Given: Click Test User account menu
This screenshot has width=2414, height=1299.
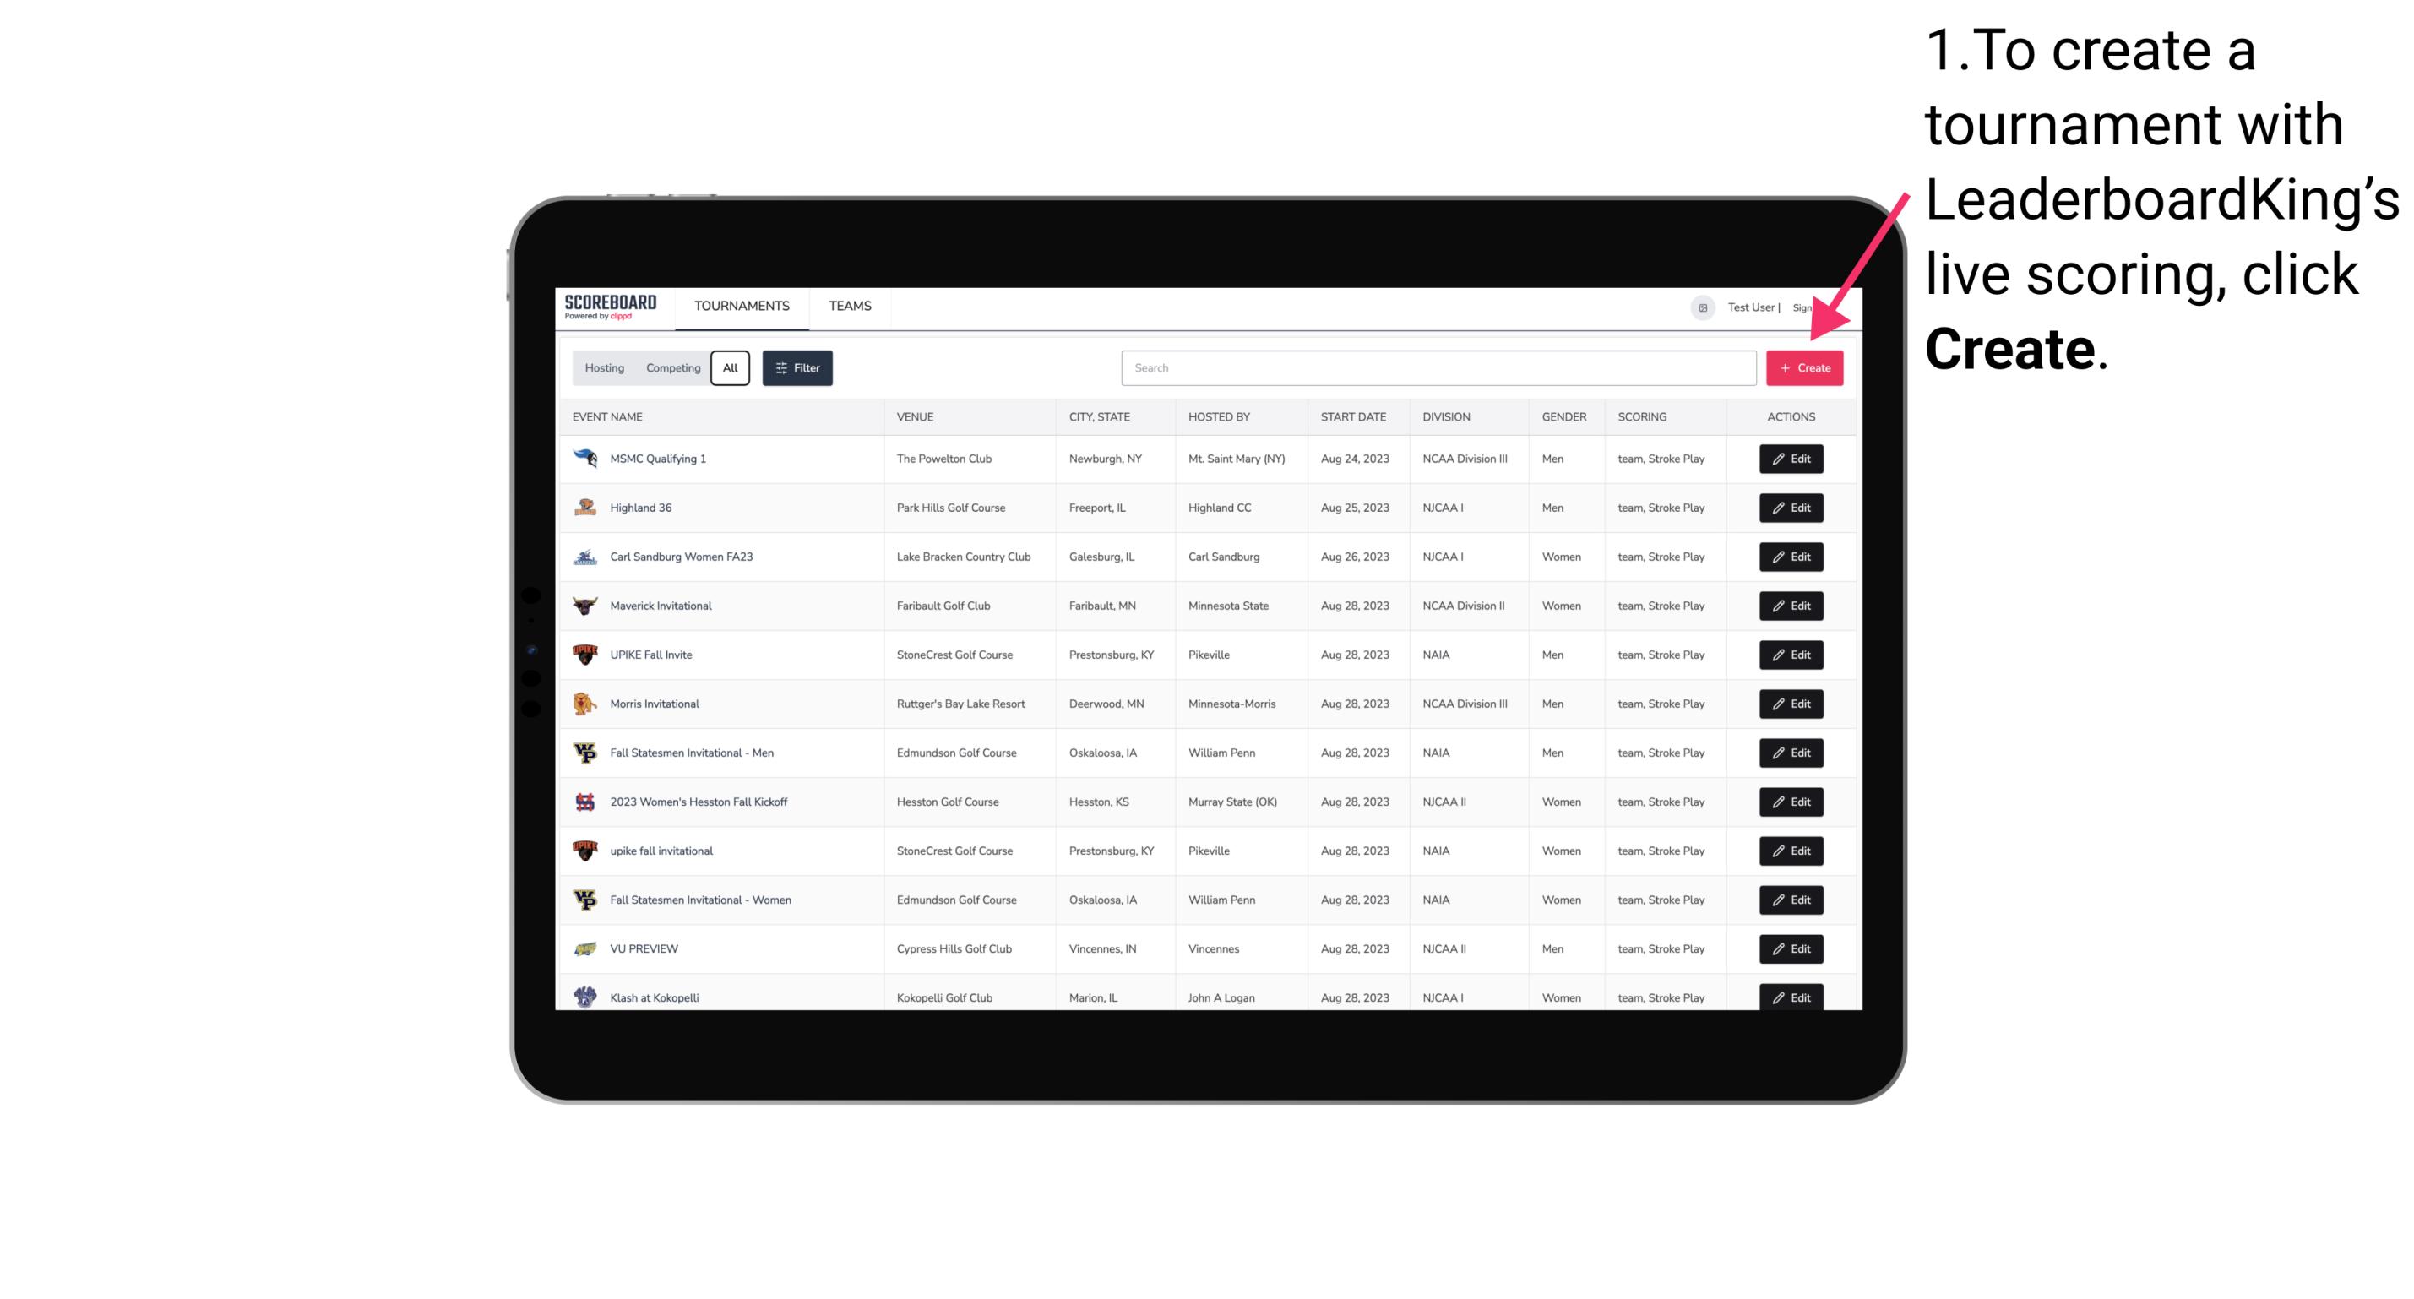Looking at the screenshot, I should [x=1750, y=306].
